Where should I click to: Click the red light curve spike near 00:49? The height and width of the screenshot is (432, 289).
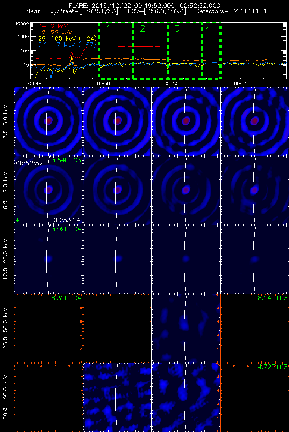pos(72,53)
